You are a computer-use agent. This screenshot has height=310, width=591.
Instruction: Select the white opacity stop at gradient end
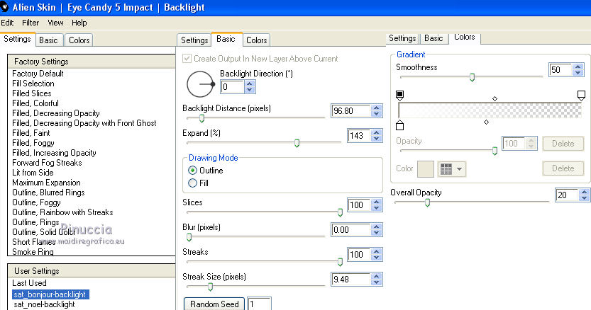[x=581, y=95]
